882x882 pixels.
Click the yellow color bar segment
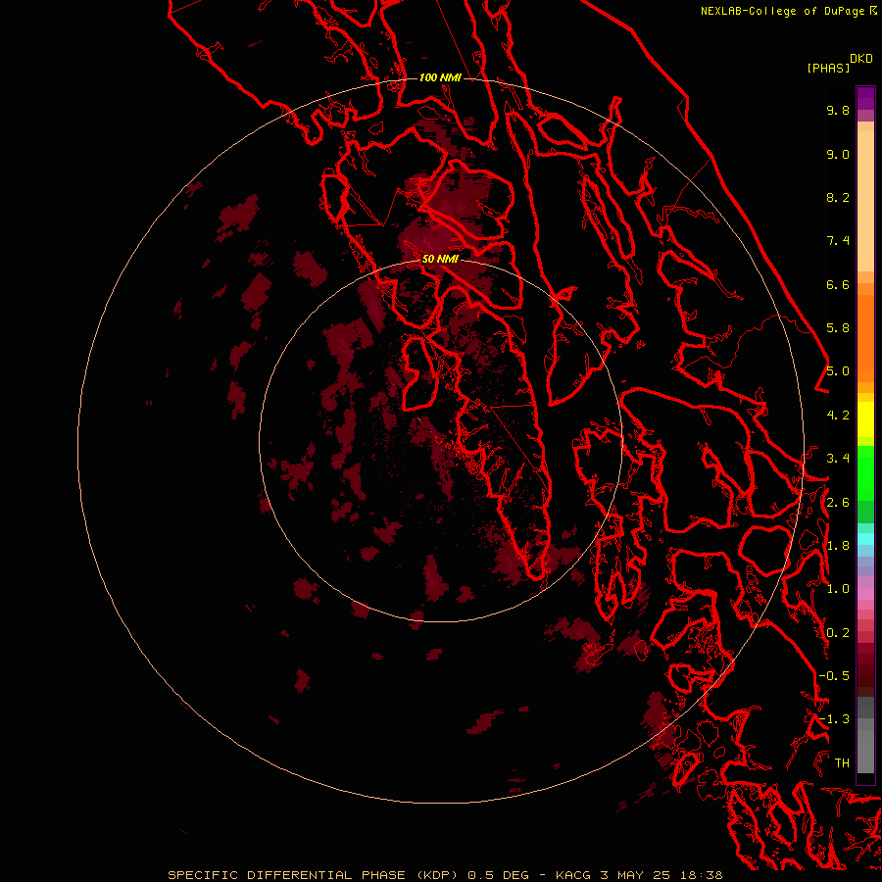coord(865,419)
